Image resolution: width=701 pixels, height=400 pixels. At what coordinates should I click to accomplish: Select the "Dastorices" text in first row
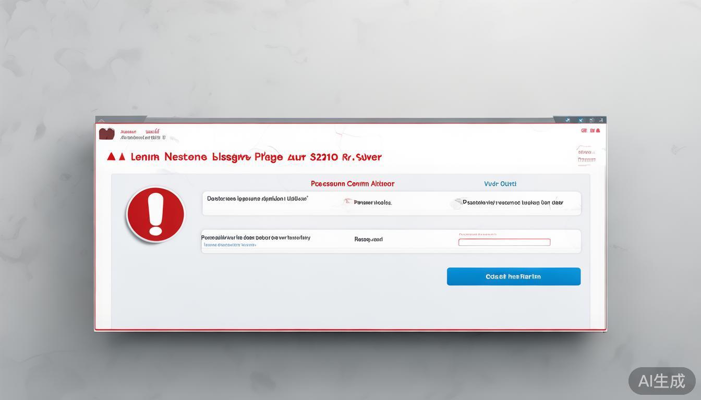(257, 198)
